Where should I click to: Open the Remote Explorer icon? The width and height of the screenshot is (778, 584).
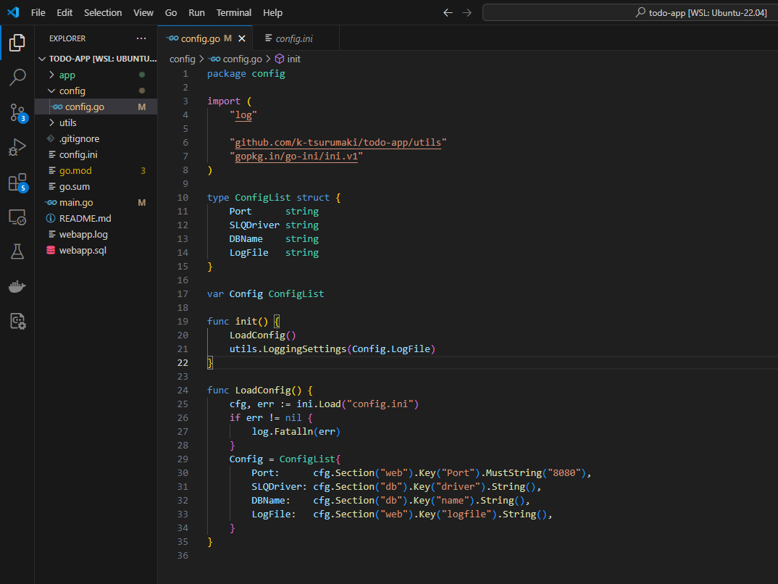pos(17,217)
